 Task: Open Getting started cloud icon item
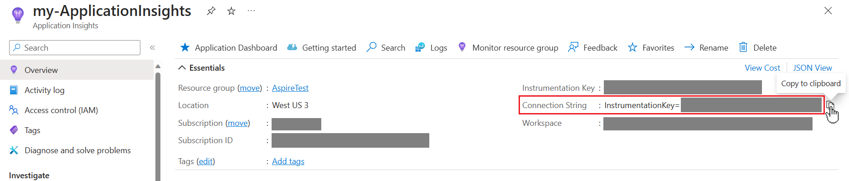pos(321,47)
